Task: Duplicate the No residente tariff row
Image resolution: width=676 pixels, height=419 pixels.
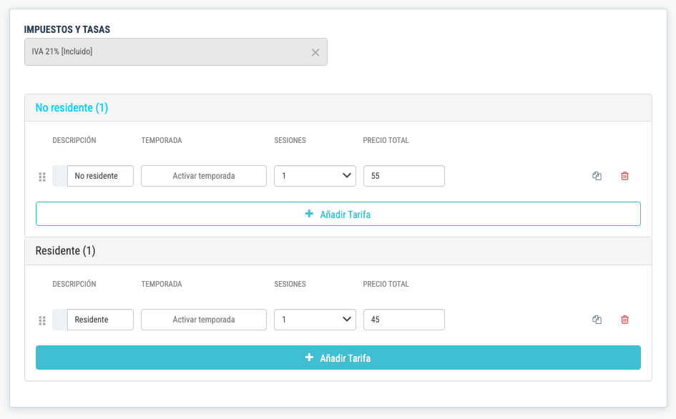Action: tap(597, 176)
